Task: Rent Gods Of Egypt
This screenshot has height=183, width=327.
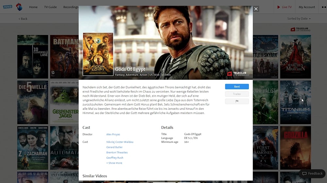Action: coord(237,87)
